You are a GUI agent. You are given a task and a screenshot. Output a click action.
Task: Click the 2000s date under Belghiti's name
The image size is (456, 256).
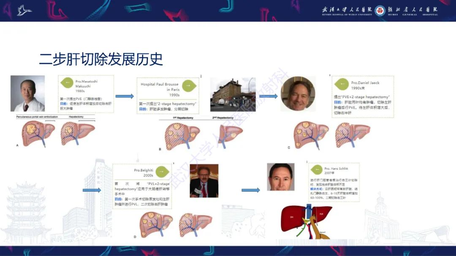pos(148,176)
